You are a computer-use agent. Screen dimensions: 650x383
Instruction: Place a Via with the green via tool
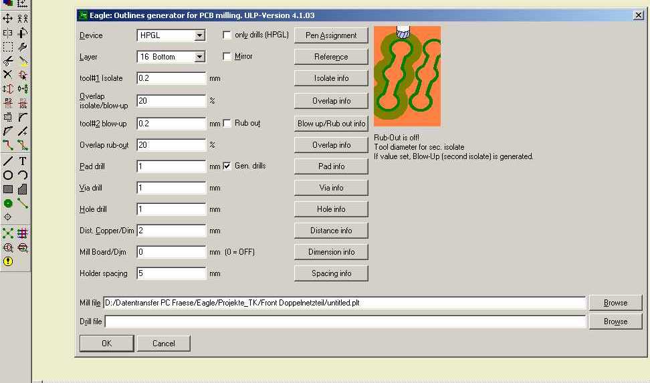click(x=7, y=203)
